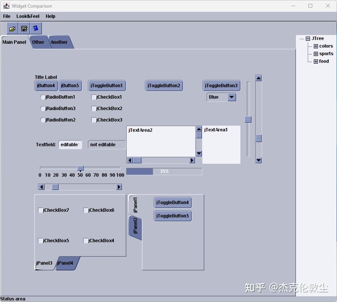Image resolution: width=337 pixels, height=302 pixels.
Task: Collapse the JTree root node
Action: tap(307, 38)
